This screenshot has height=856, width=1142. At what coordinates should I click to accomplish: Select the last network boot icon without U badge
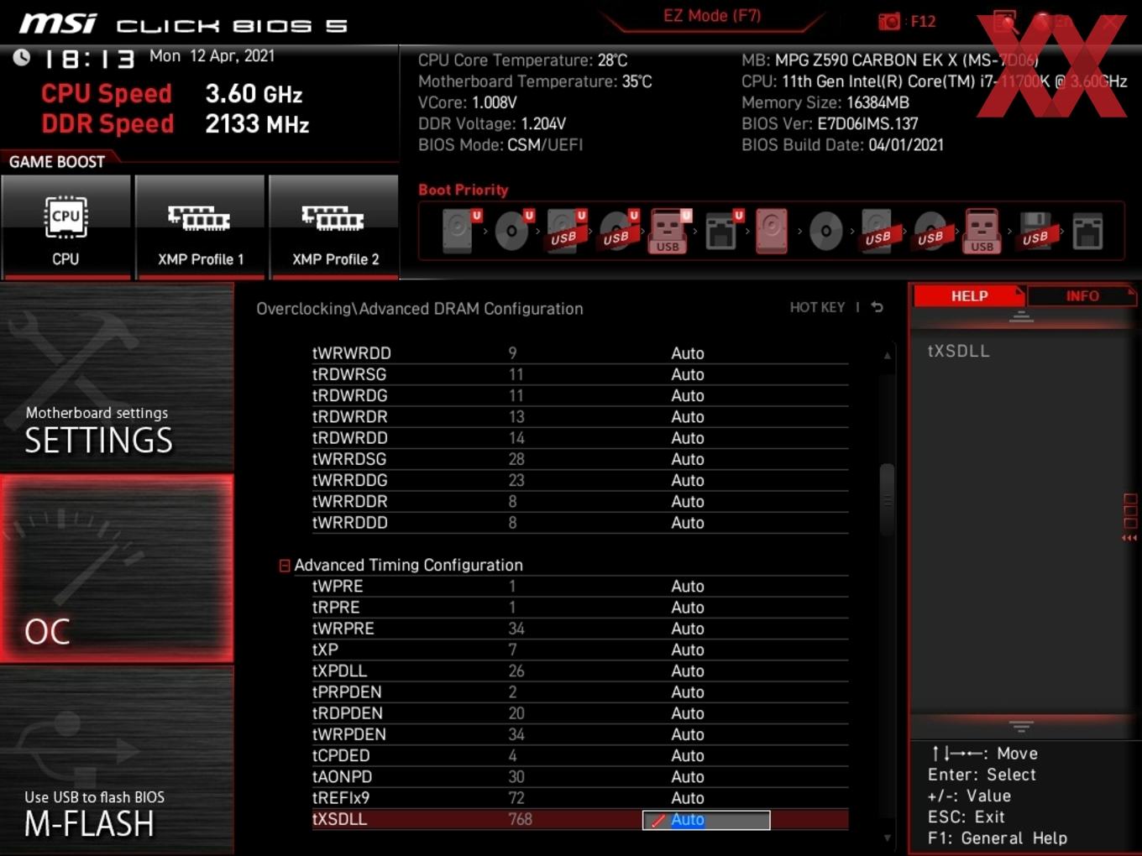[1088, 232]
